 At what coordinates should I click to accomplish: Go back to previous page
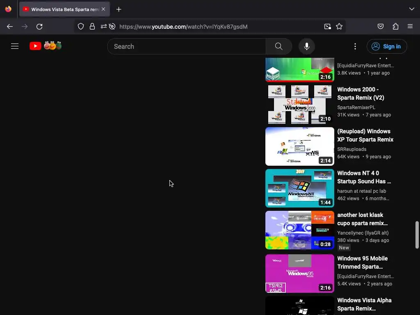pos(10,27)
